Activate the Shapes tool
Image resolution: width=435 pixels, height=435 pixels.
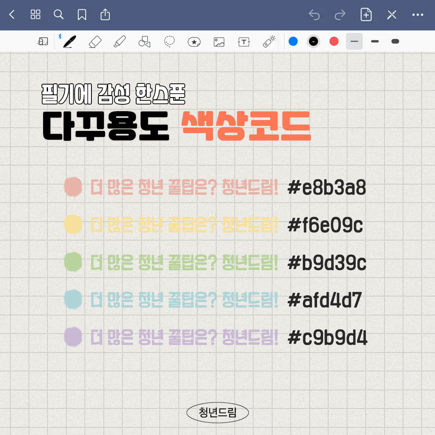144,41
